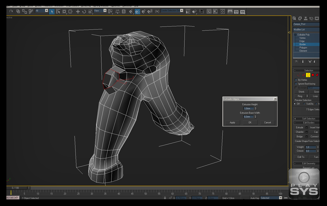
Task: Switch to Border sub-object selection icon
Action: tap(308, 75)
